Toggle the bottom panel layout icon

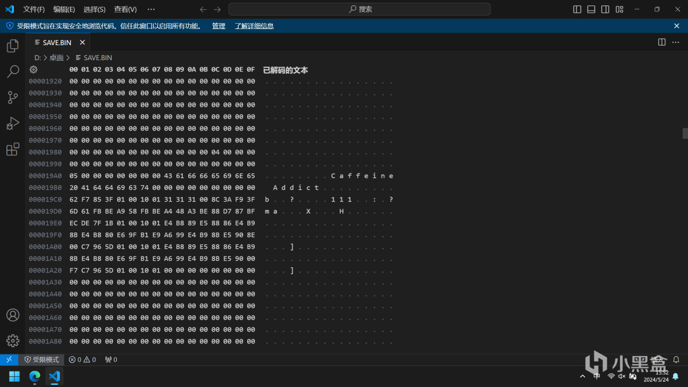click(x=591, y=9)
